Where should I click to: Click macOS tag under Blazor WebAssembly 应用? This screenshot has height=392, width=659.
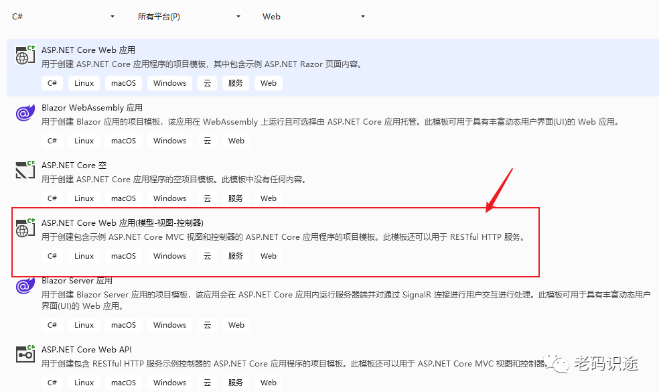123,141
